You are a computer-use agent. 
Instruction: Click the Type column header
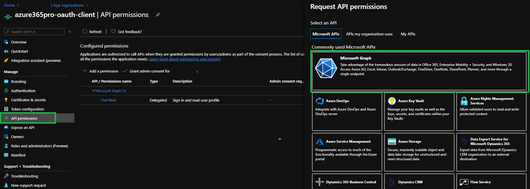coord(154,81)
